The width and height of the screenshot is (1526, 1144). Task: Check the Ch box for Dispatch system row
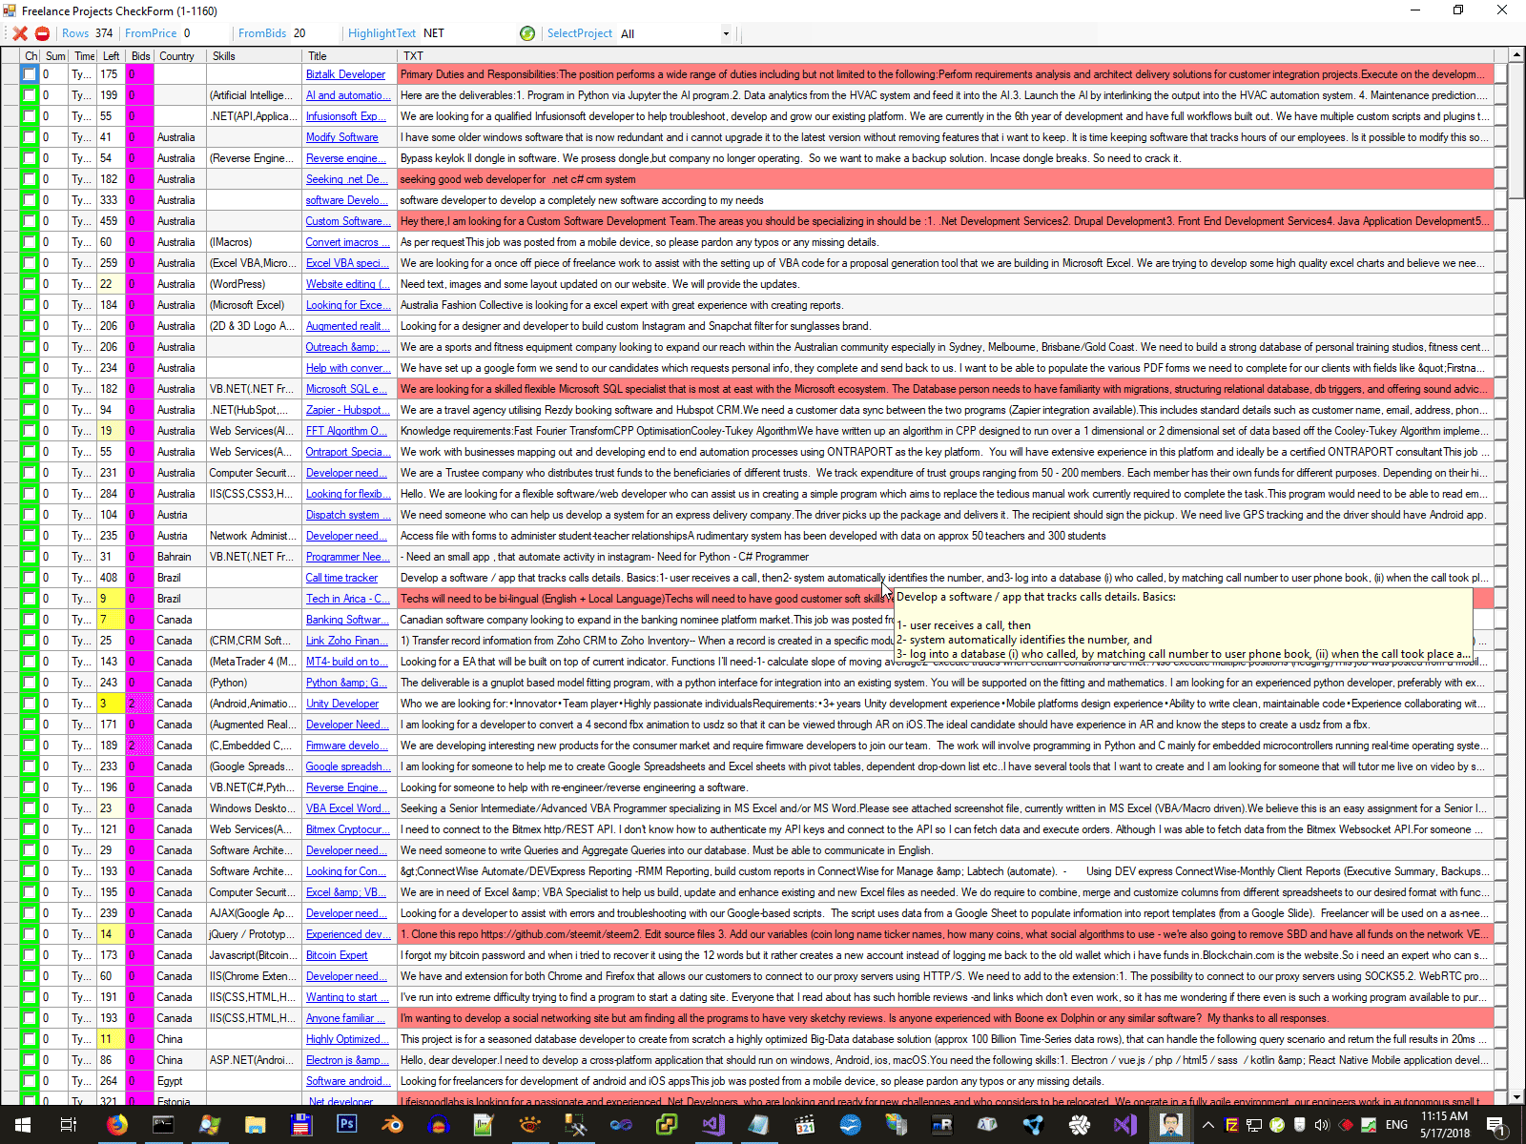point(30,515)
